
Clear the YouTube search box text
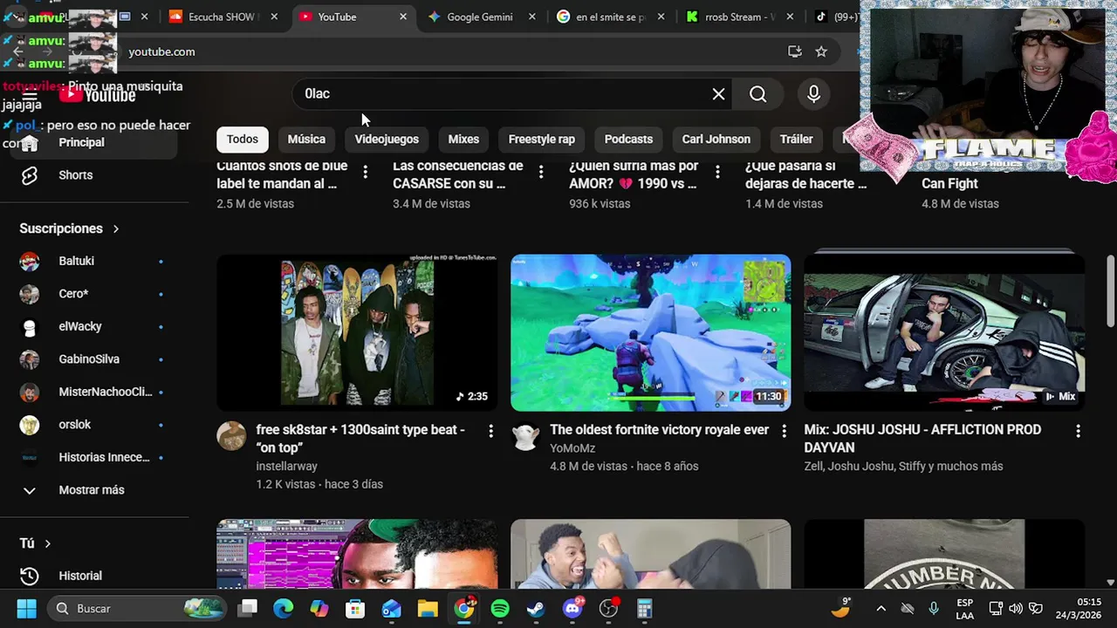point(718,94)
